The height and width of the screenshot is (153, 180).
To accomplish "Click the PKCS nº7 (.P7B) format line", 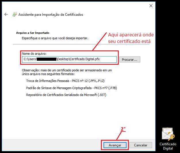I will pos(71,88).
